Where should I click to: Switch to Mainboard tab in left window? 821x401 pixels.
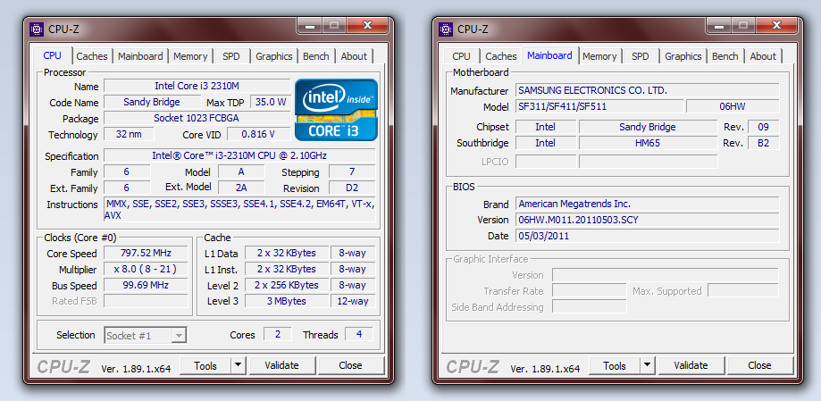point(139,56)
